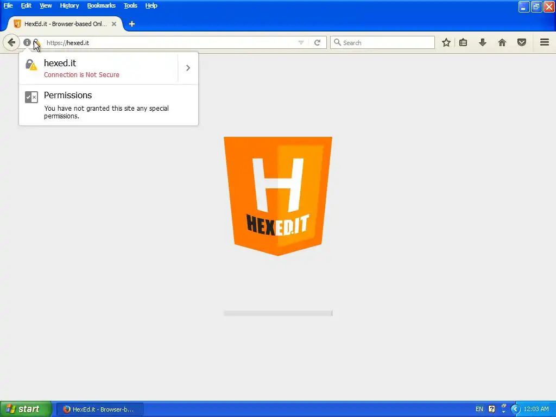Open the Tools menu
The width and height of the screenshot is (556, 417).
tap(130, 5)
